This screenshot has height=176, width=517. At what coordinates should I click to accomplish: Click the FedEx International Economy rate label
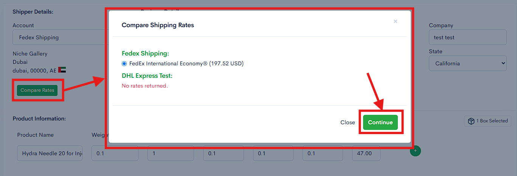(186, 63)
